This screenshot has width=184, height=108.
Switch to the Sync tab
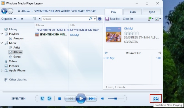[152, 12]
